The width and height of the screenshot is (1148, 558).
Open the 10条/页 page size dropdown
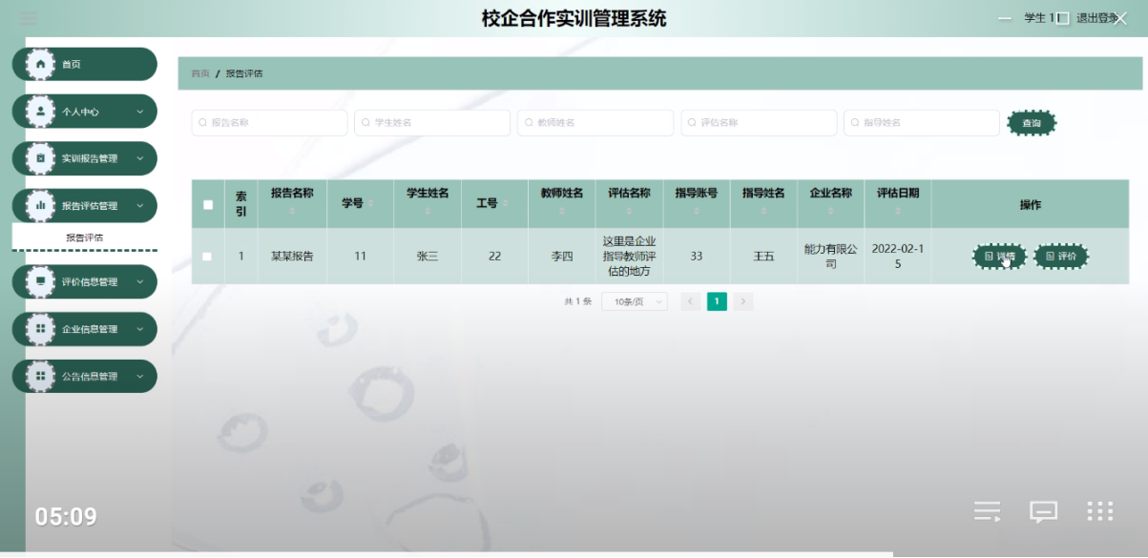click(635, 301)
